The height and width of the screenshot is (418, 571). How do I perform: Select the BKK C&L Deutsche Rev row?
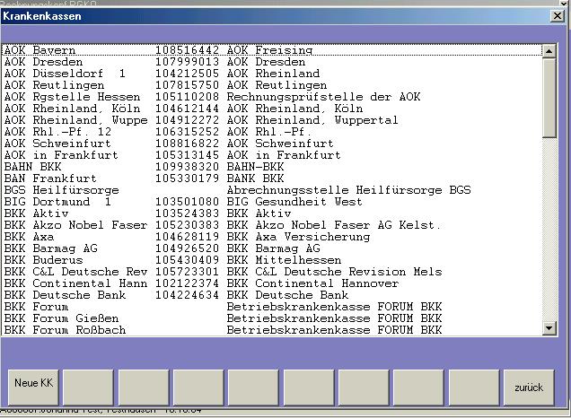272,272
